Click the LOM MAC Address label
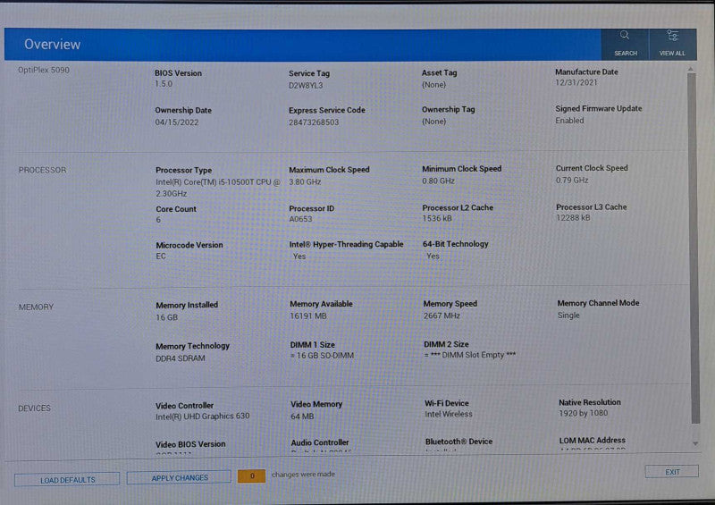This screenshot has height=505, width=715. tap(593, 441)
